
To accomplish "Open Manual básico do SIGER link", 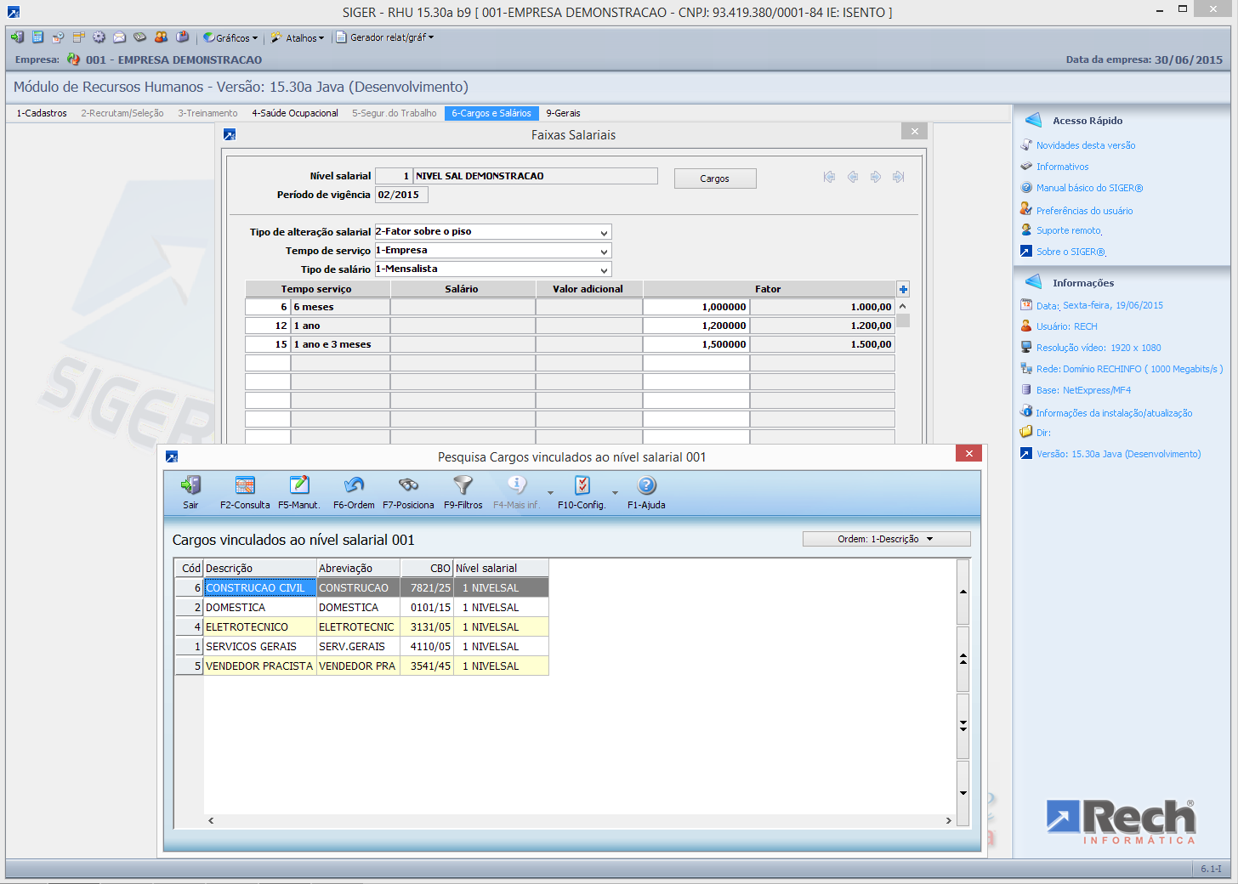I will click(1089, 188).
